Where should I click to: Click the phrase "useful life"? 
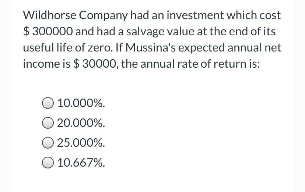(x=48, y=47)
